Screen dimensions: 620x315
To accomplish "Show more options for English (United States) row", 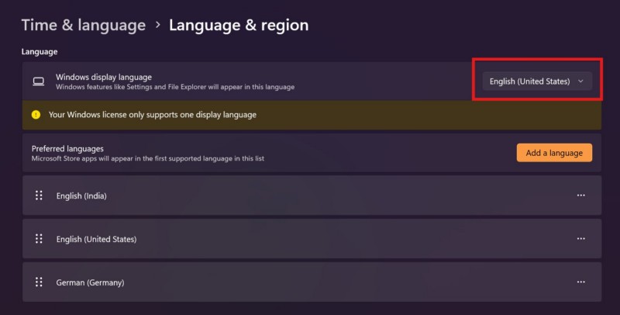I will 580,239.
